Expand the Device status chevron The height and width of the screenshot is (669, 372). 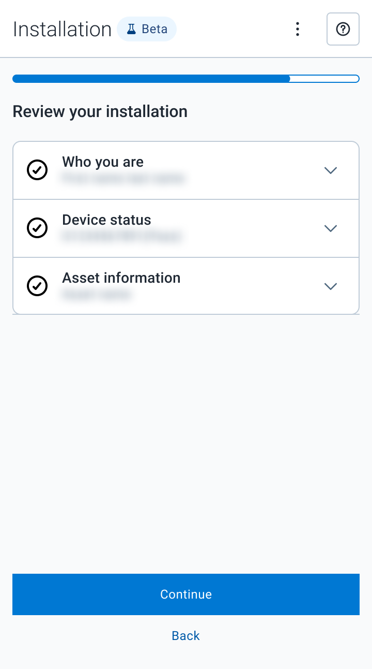click(331, 228)
